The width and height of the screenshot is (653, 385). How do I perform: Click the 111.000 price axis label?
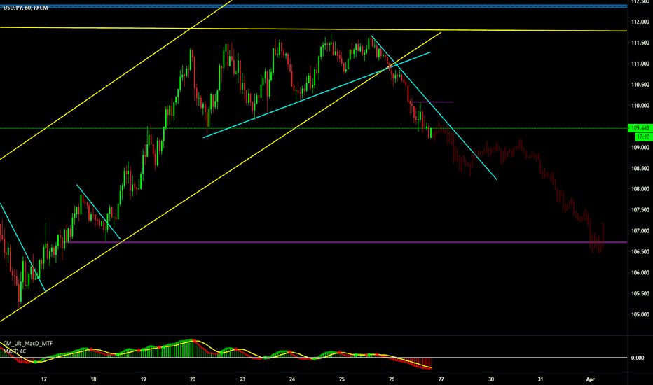pos(640,64)
